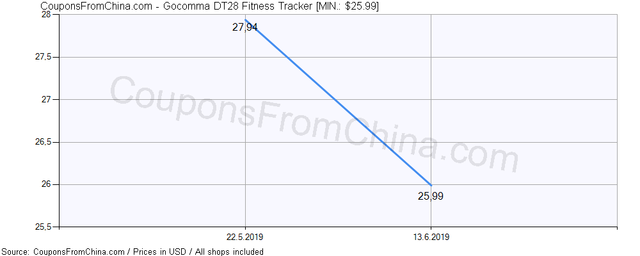Click 'All shops included' footer text
Image resolution: width=640 pixels, height=256 pixels.
pyautogui.click(x=229, y=252)
